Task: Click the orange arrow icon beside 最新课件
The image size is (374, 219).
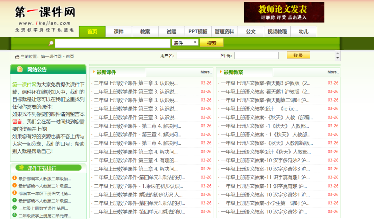Action: (94, 72)
